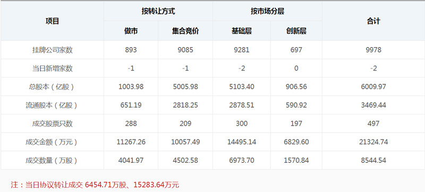The width and height of the screenshot is (425, 192).
Task: Click the 0 in 当日新增家数 row
Action: pos(296,68)
